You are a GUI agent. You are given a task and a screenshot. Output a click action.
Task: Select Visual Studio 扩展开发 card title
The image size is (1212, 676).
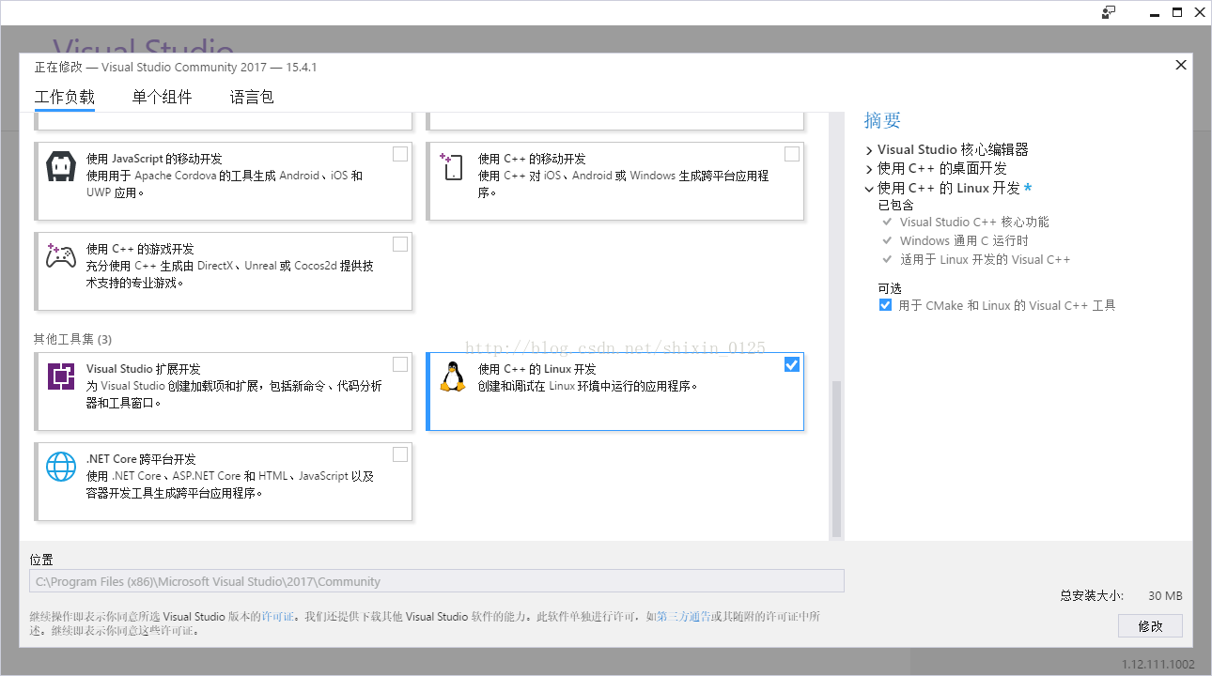tap(143, 369)
